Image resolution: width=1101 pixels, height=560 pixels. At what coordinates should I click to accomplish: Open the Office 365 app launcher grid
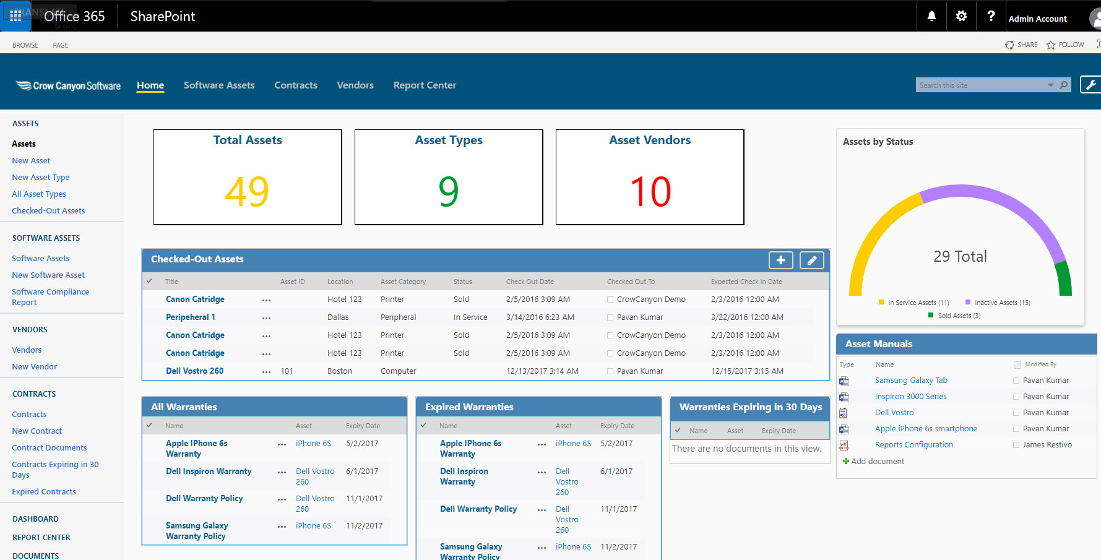(x=15, y=16)
